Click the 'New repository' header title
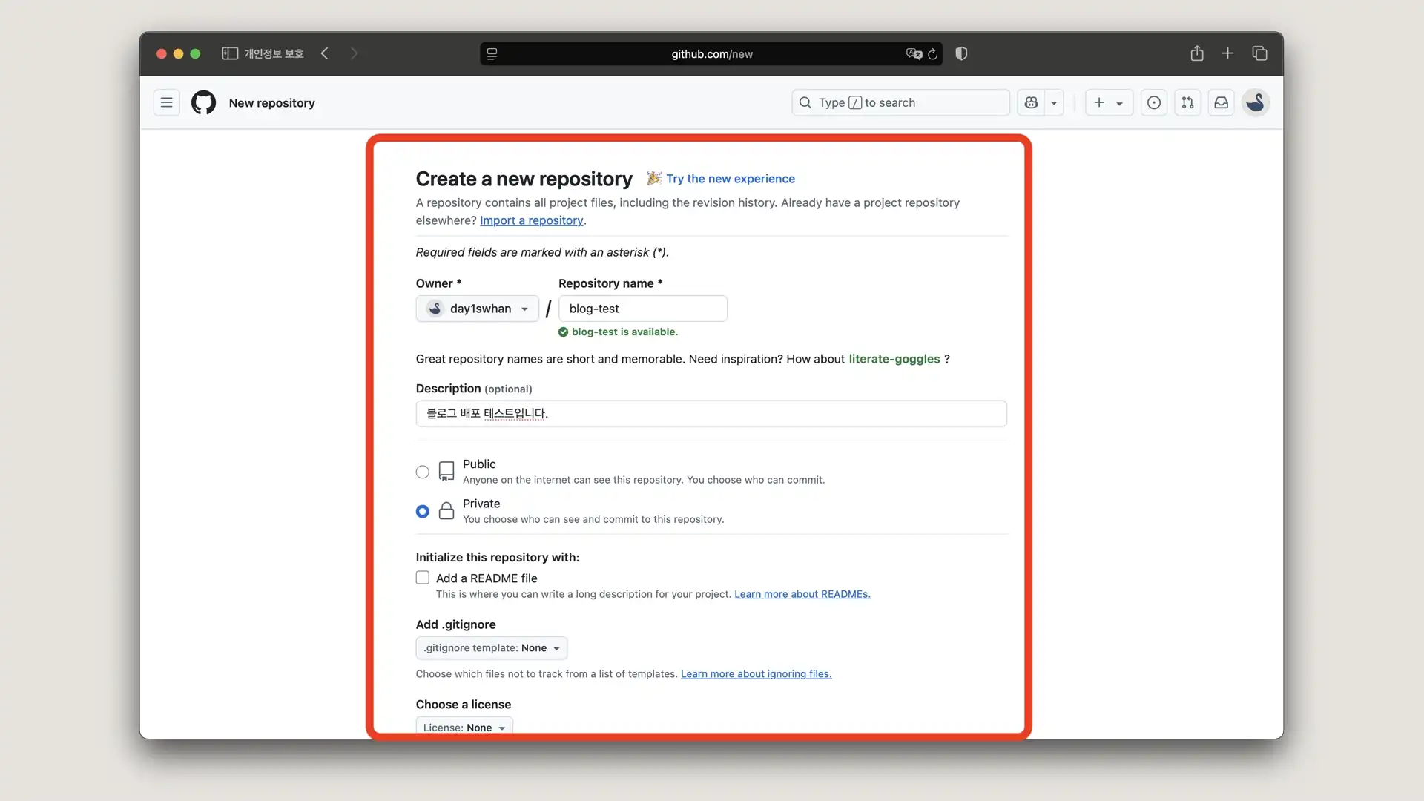This screenshot has width=1424, height=801. coord(271,103)
